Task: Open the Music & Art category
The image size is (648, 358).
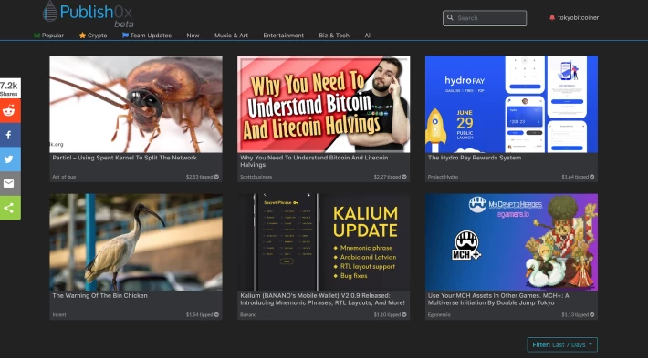Action: [231, 35]
